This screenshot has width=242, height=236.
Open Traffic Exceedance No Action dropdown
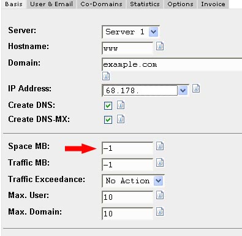(133, 181)
